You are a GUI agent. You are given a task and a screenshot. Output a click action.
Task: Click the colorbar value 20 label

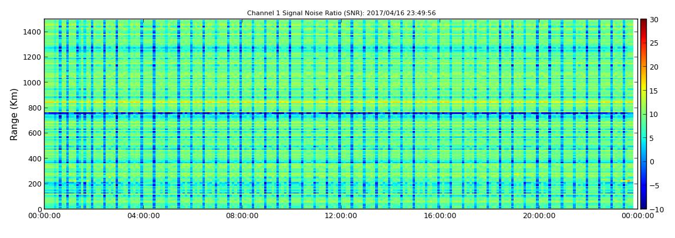click(x=654, y=67)
